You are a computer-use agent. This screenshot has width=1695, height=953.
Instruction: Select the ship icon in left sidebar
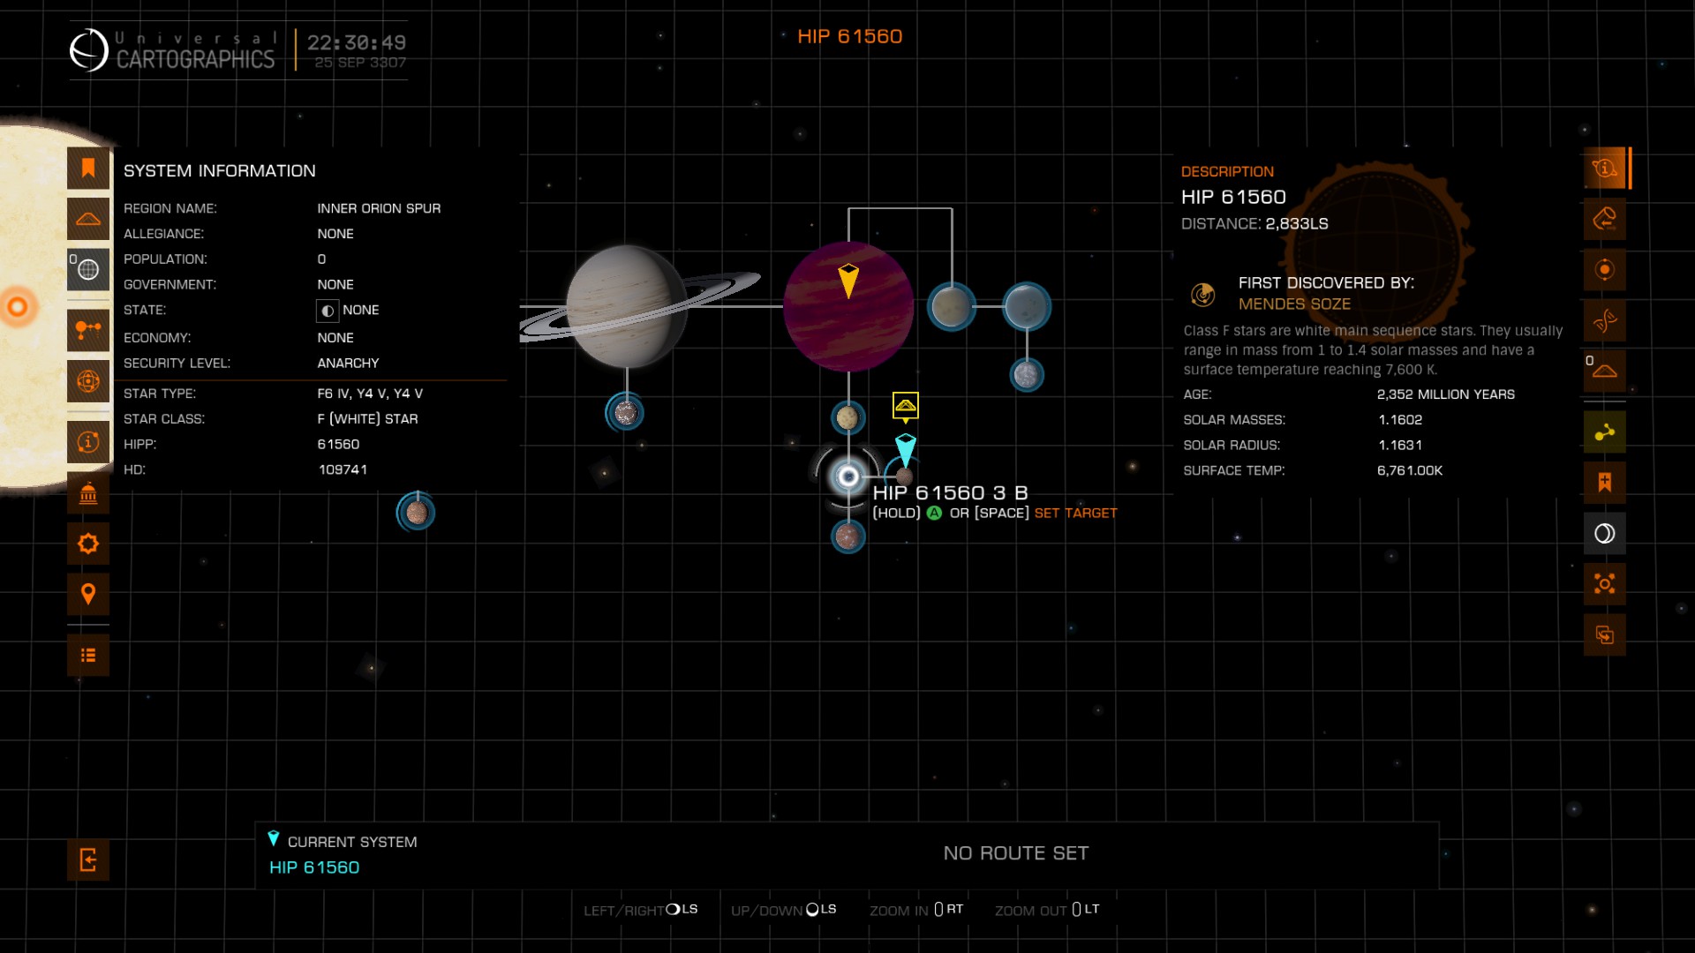pyautogui.click(x=88, y=219)
